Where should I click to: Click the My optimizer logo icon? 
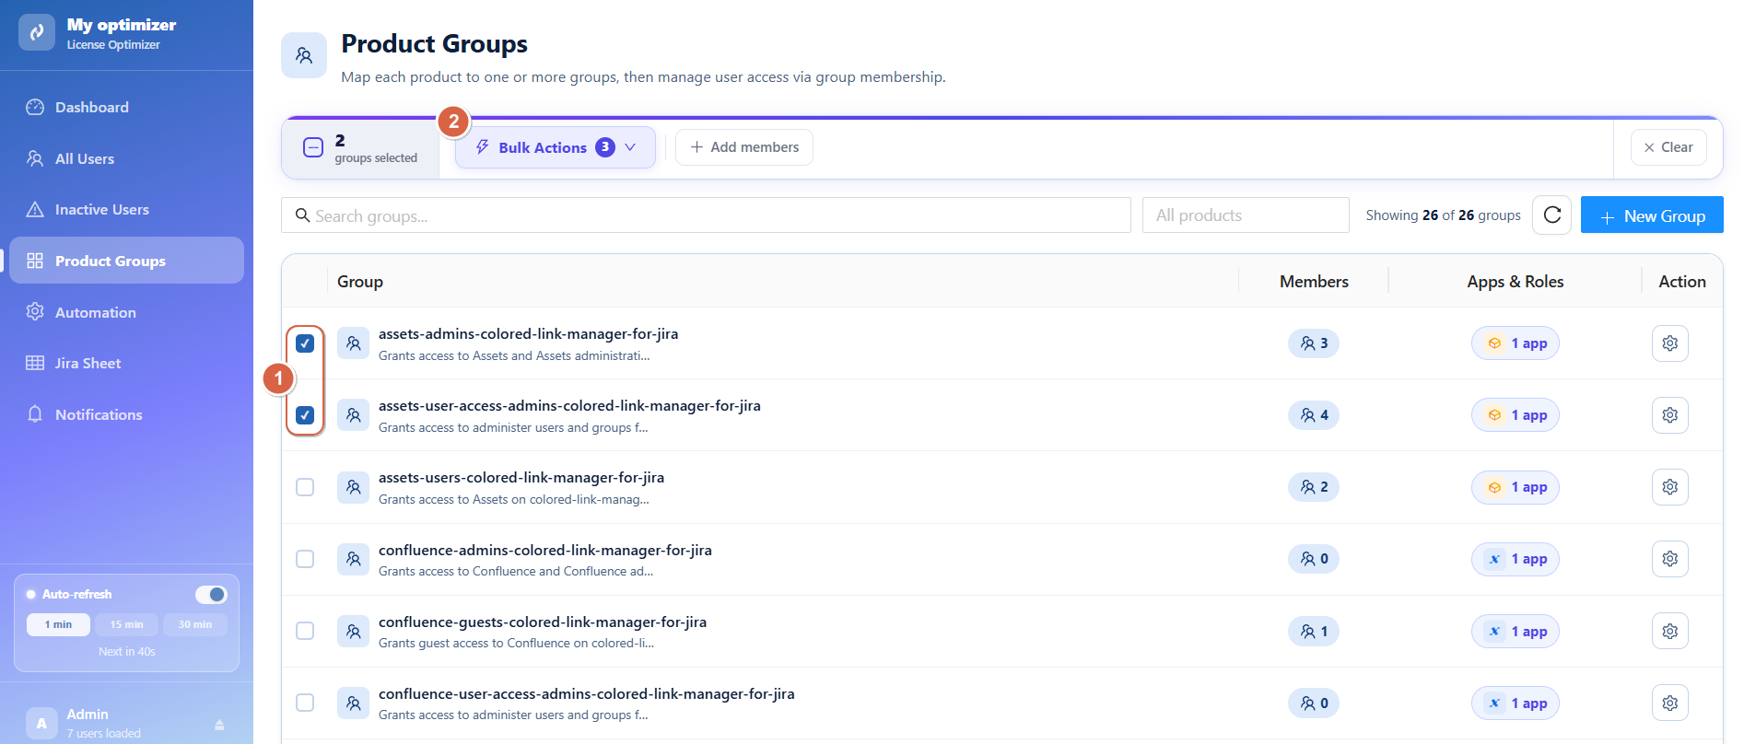(37, 32)
